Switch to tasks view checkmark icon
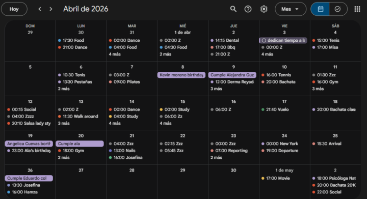 point(338,9)
